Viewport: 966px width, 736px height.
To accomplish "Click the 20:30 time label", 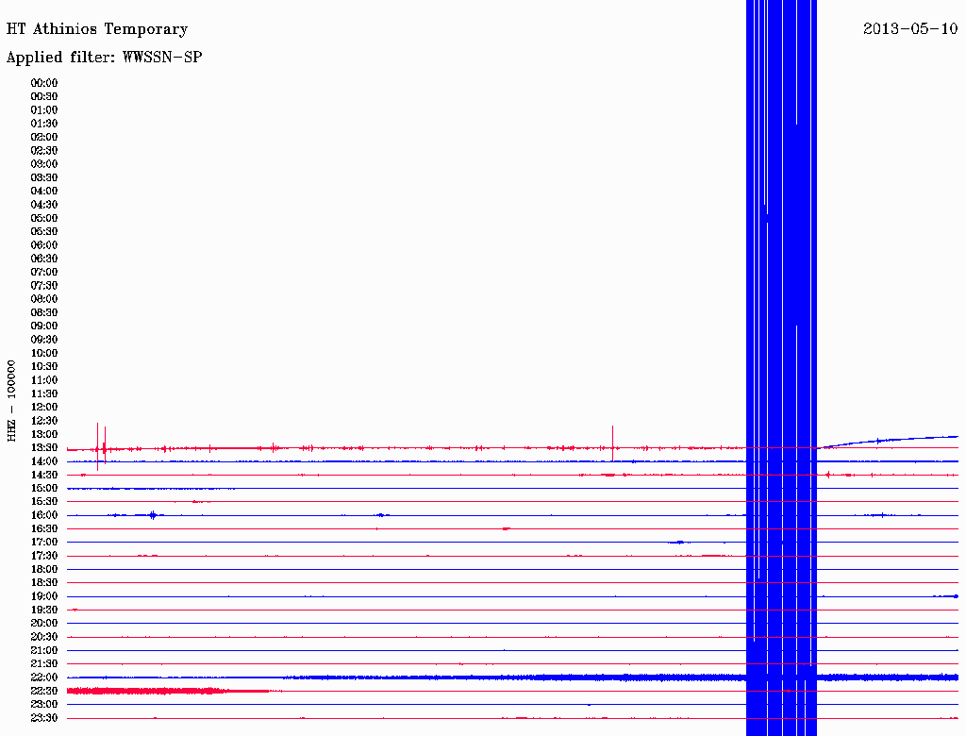I will (x=44, y=637).
